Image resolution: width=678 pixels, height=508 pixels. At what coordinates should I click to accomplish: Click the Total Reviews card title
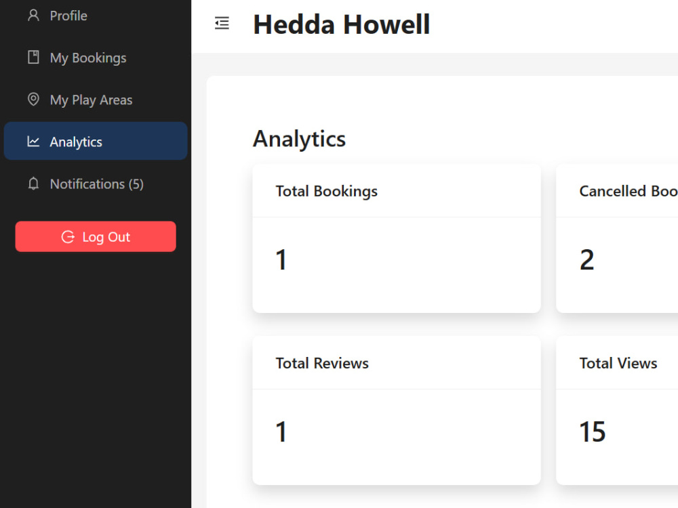click(322, 363)
